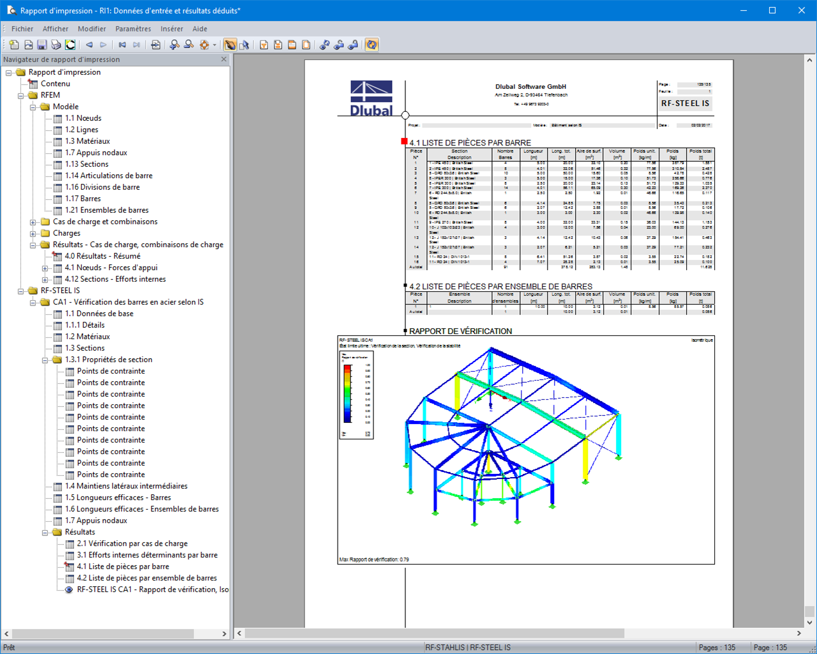The image size is (817, 654).
Task: Activate the arrow selection mode tool
Action: 244,45
